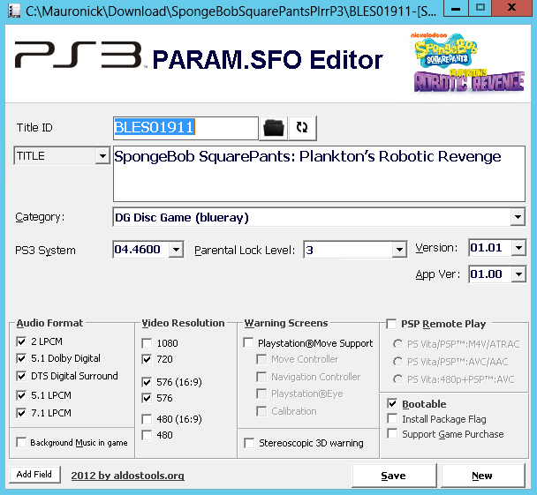Open the PS3 System version dropdown
537x495 pixels.
[x=176, y=250]
